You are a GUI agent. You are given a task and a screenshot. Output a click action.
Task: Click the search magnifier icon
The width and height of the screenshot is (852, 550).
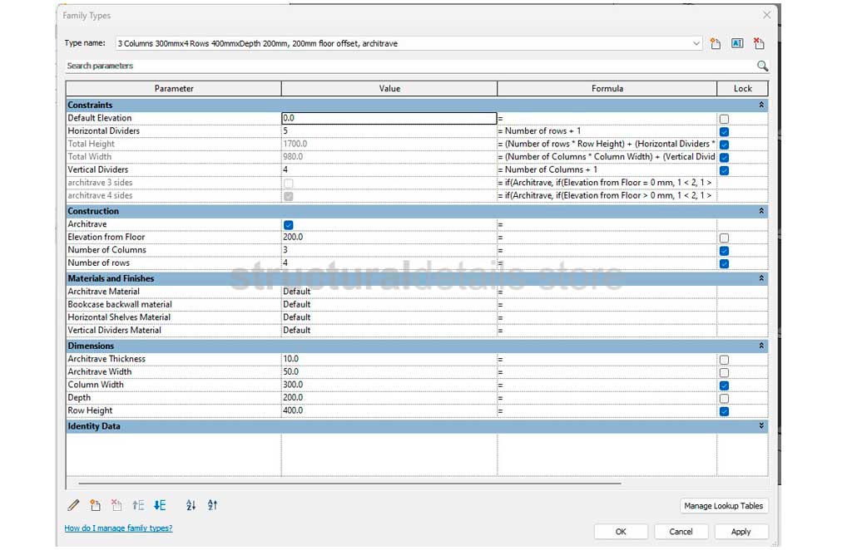(x=762, y=66)
